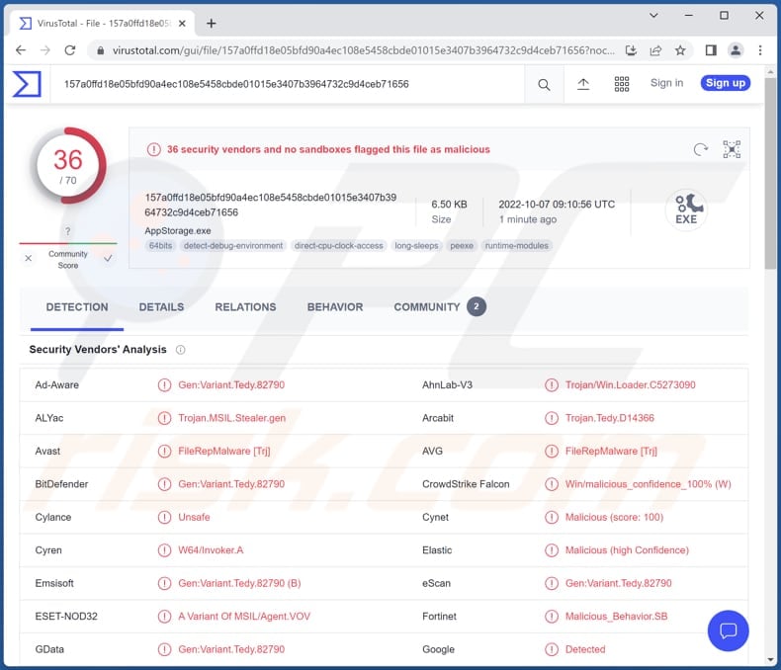781x670 pixels.
Task: Click the info icon beside Security Vendors' Analysis
Action: pyautogui.click(x=180, y=350)
